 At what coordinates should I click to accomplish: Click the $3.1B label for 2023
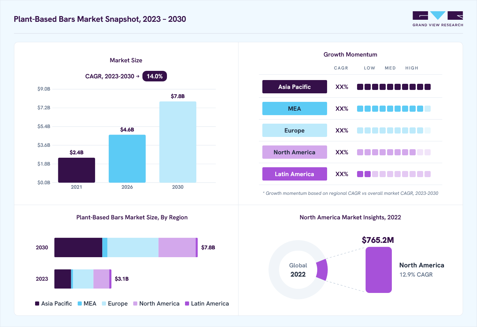(x=122, y=279)
